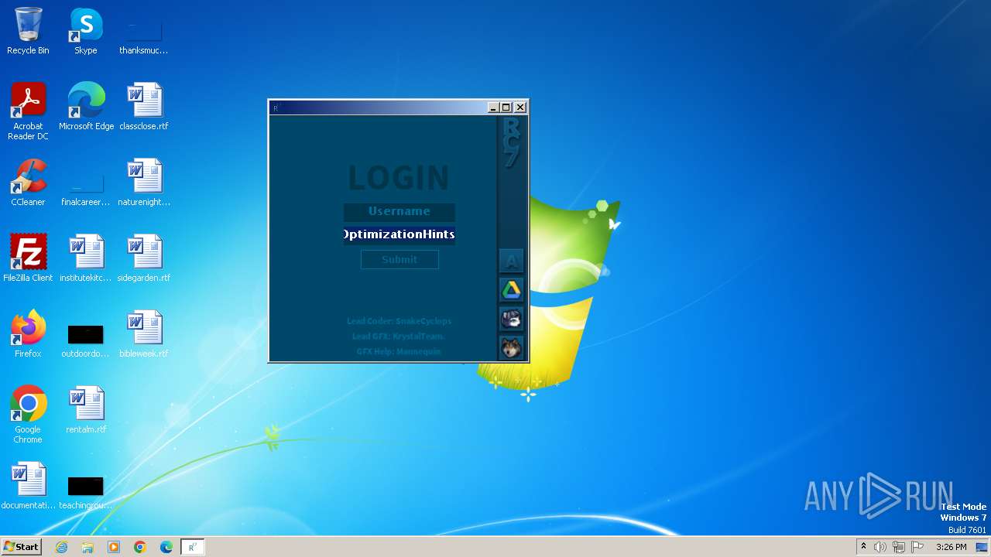This screenshot has height=557, width=991.
Task: Click the RC7 app taskbar button
Action: (x=193, y=547)
